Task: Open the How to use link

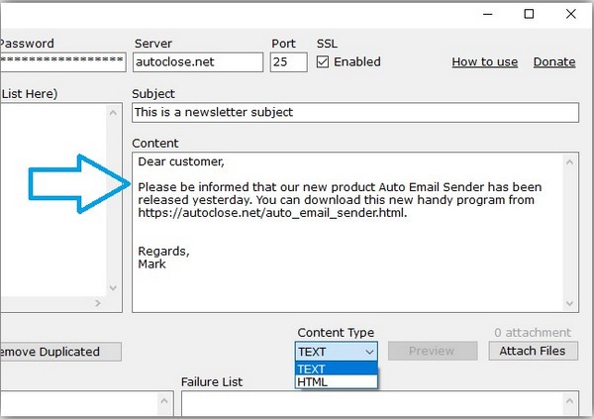Action: (x=484, y=61)
